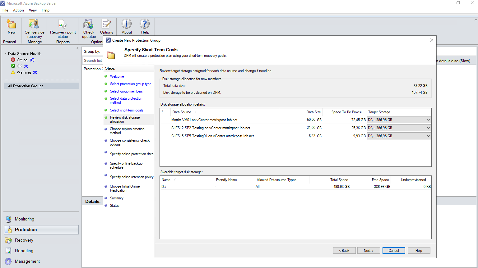
Task: Sort by Space To Be Provisioned column
Action: [345, 112]
